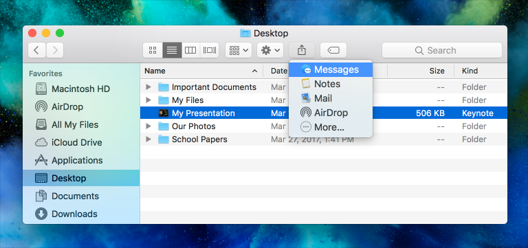This screenshot has height=248, width=528.
Task: Share via AirDrop in share menu
Action: (331, 113)
